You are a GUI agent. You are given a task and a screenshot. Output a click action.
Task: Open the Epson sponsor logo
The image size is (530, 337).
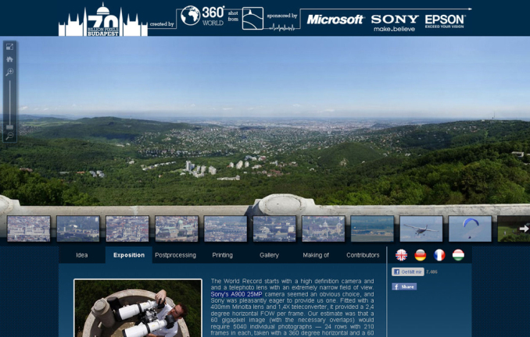[445, 21]
